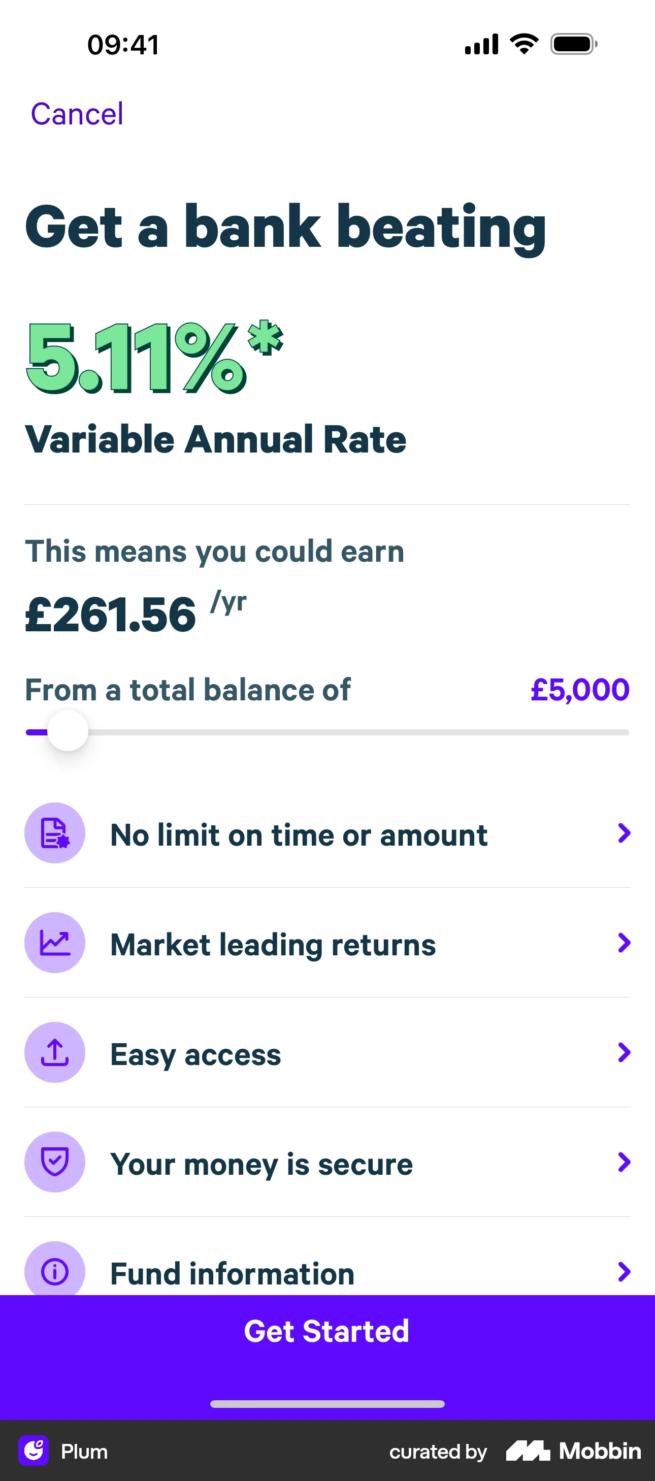Viewport: 655px width, 1481px height.
Task: Tap the Cancel link
Action: (77, 114)
